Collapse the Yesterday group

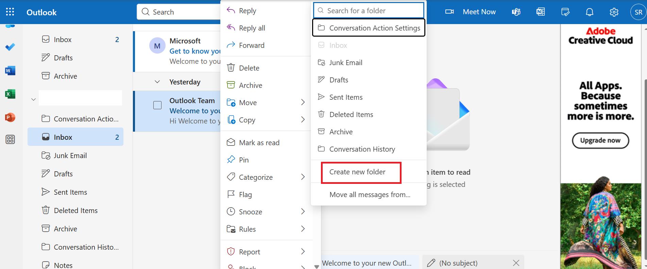157,82
